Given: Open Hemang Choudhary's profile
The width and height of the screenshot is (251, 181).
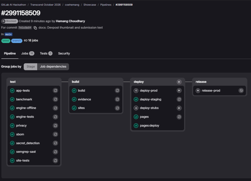Looking at the screenshot, I should point(70,21).
